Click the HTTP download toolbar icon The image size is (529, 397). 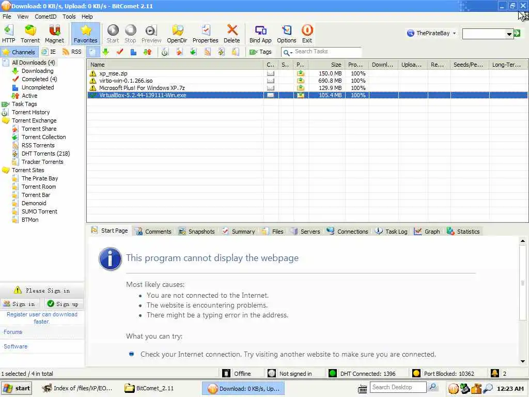click(x=8, y=34)
